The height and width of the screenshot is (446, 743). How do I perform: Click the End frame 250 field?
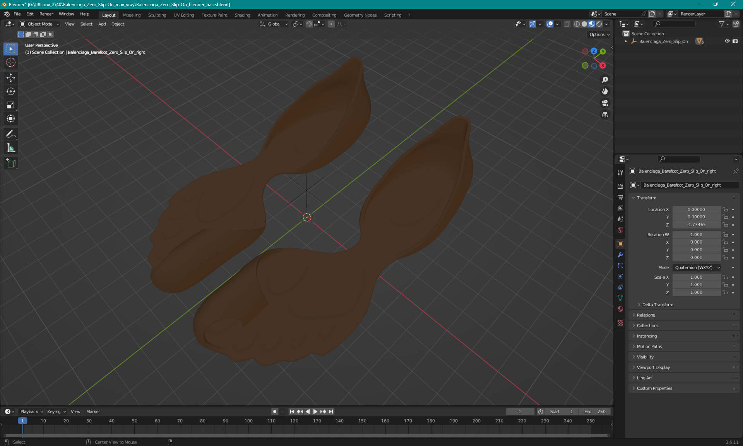click(x=595, y=412)
